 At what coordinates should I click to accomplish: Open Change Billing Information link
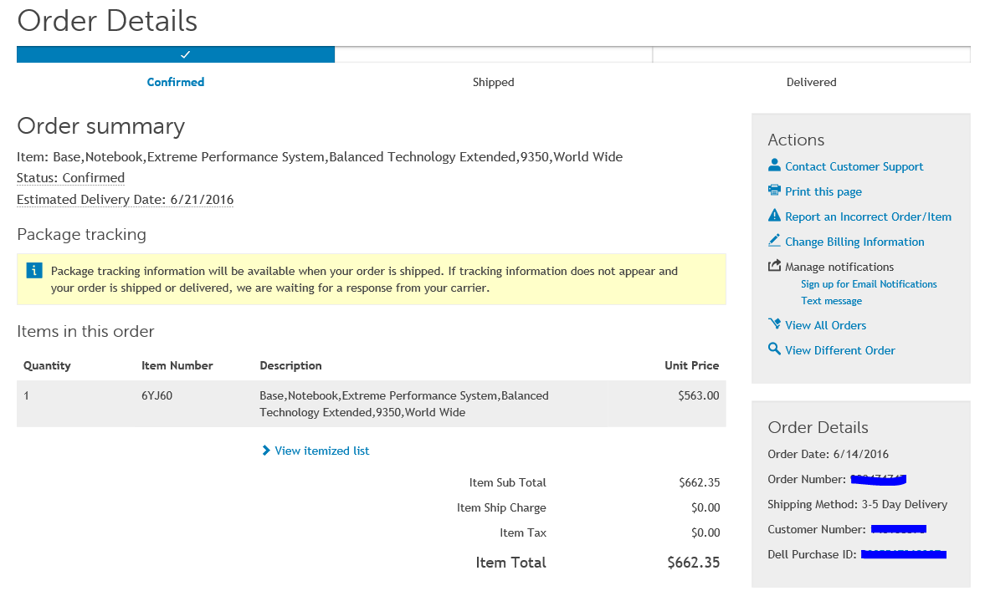pyautogui.click(x=854, y=242)
